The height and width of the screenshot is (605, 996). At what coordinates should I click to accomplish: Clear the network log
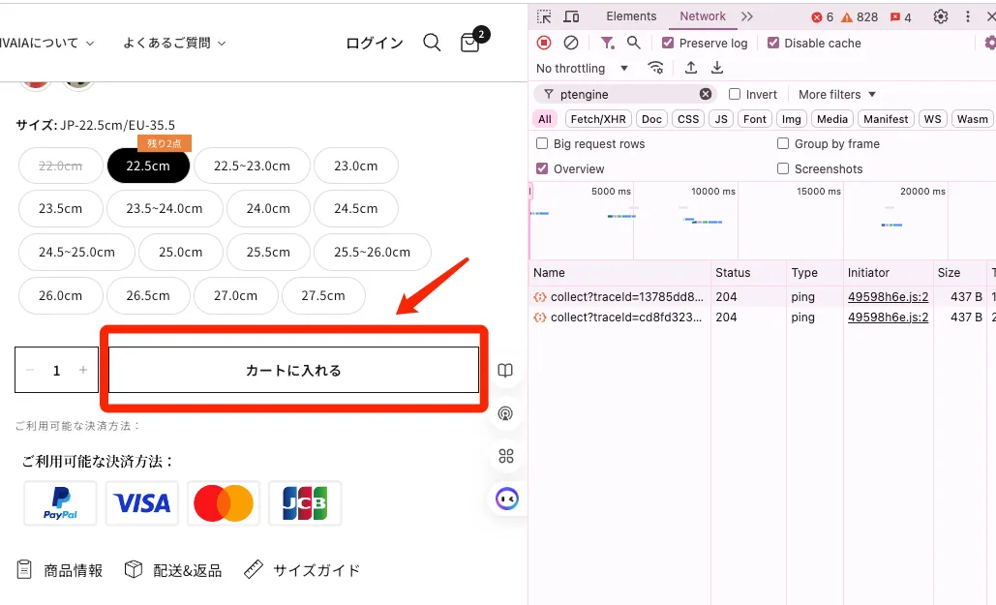pyautogui.click(x=571, y=43)
